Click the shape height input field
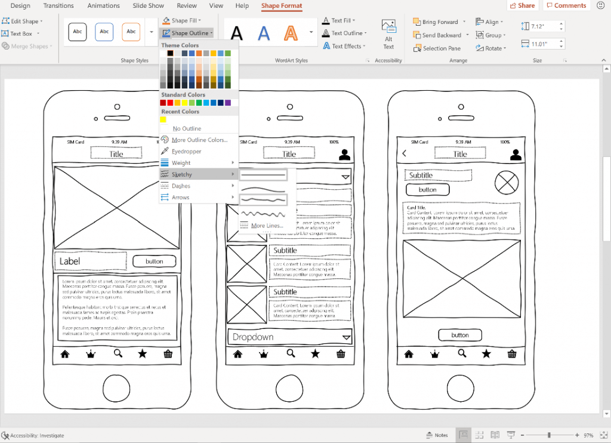The width and height of the screenshot is (611, 443). click(x=544, y=26)
